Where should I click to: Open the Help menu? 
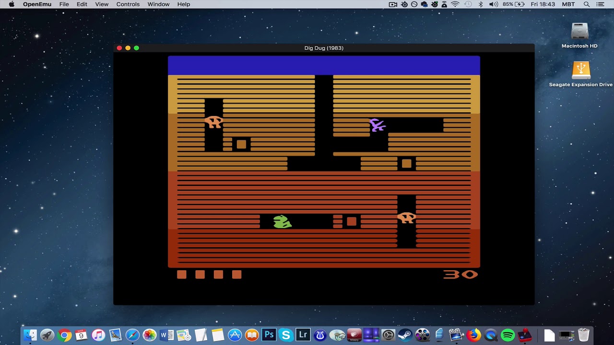(184, 4)
